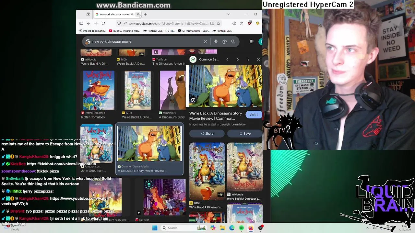Expand the list all tabs chevron
Image resolution: width=415 pixels, height=233 pixels.
coord(228,14)
